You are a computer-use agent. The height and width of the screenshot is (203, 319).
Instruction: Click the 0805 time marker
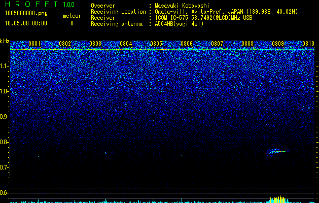point(156,44)
